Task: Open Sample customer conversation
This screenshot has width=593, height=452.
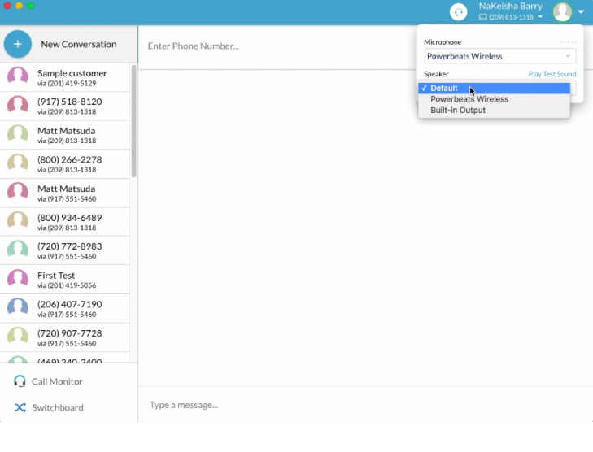Action: (x=65, y=77)
